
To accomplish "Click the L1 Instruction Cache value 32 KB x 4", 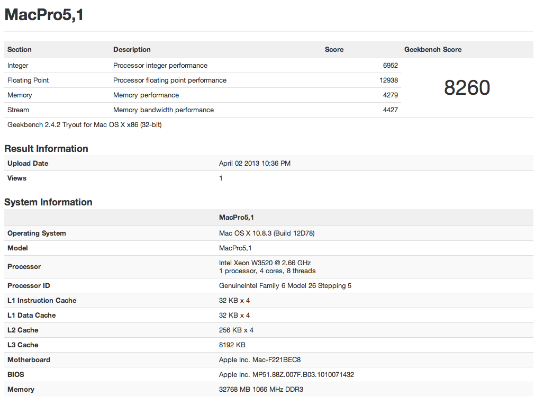I will [x=234, y=301].
